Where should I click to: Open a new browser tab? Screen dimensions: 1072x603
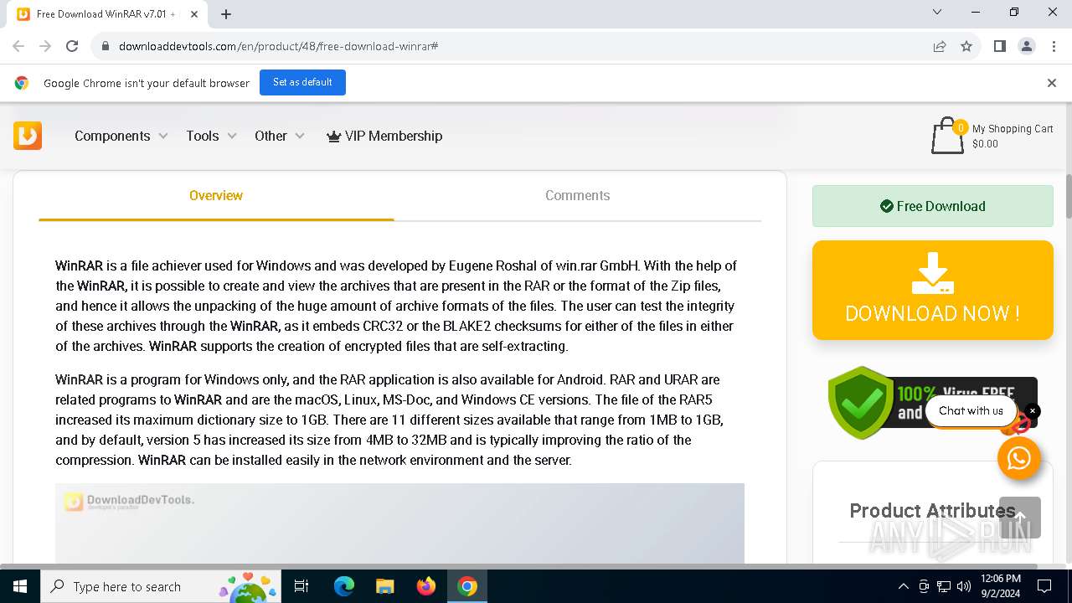point(226,14)
